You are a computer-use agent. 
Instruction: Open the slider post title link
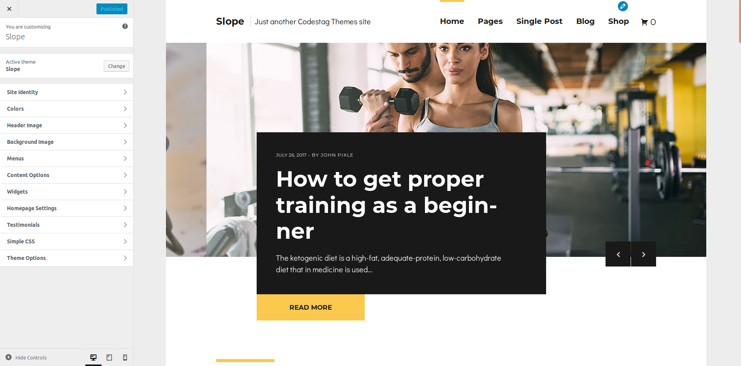point(386,205)
